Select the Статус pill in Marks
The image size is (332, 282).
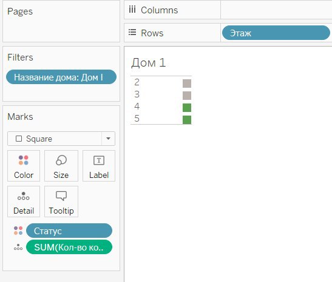click(69, 231)
